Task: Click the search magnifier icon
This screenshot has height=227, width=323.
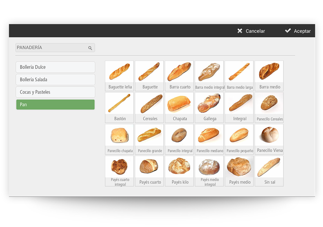Action: 90,48
